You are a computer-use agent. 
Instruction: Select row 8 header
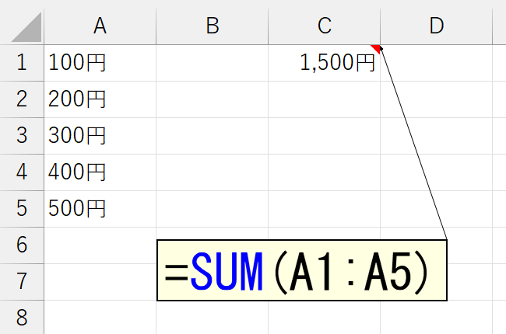[22, 317]
